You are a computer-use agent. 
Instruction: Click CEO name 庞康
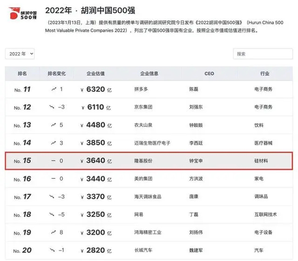point(194,196)
